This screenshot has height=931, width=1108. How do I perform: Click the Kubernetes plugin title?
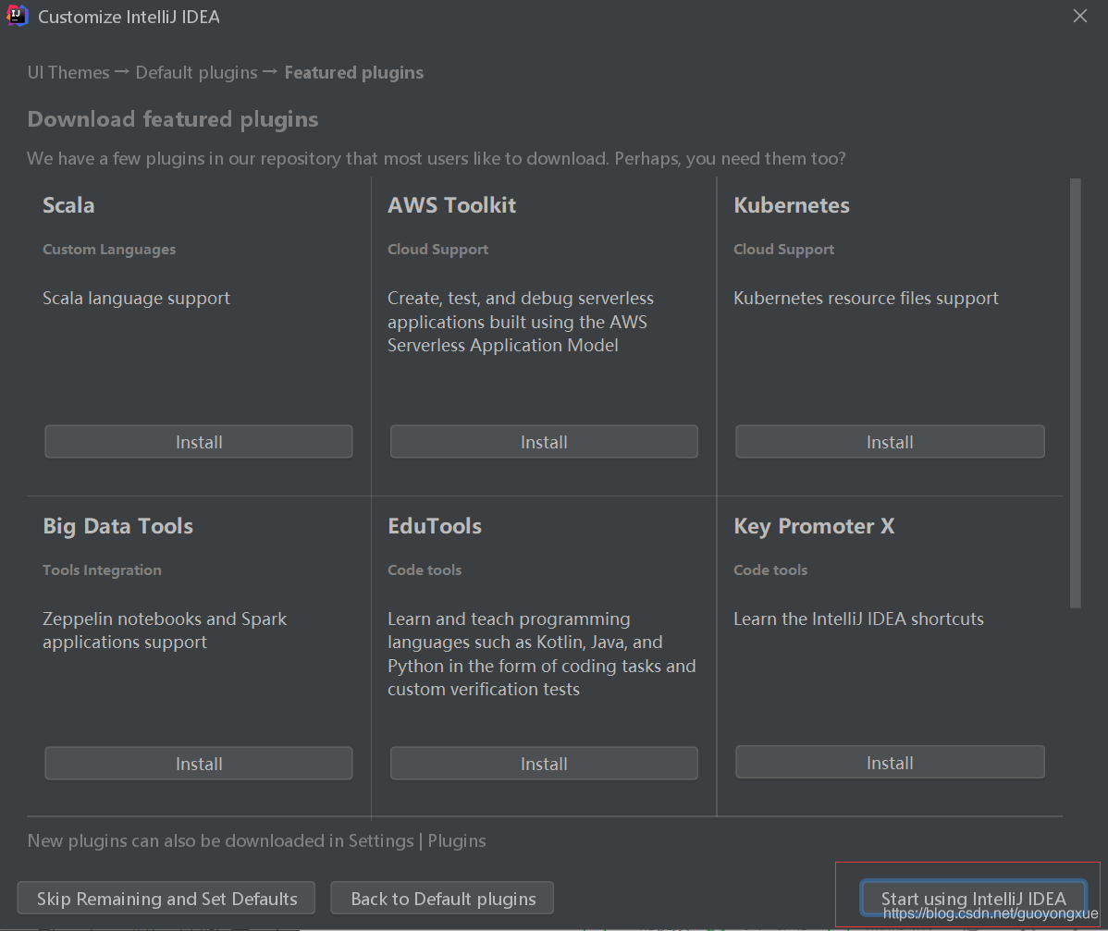pos(792,205)
